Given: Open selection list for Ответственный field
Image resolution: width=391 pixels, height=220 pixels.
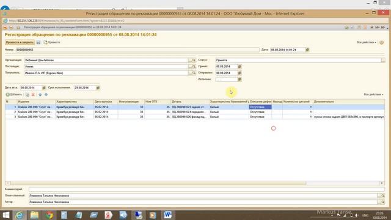Looking at the screenshot, I should 379,196.
